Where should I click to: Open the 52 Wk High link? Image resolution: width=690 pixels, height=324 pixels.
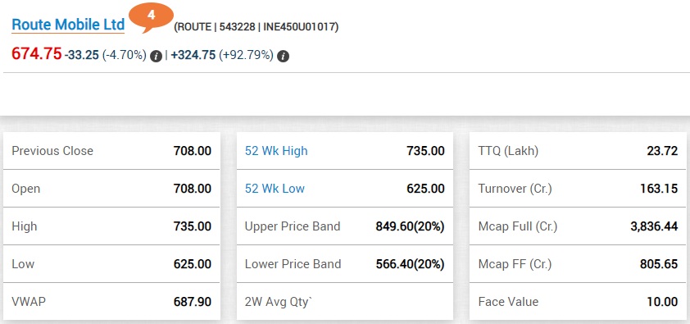[x=276, y=151]
